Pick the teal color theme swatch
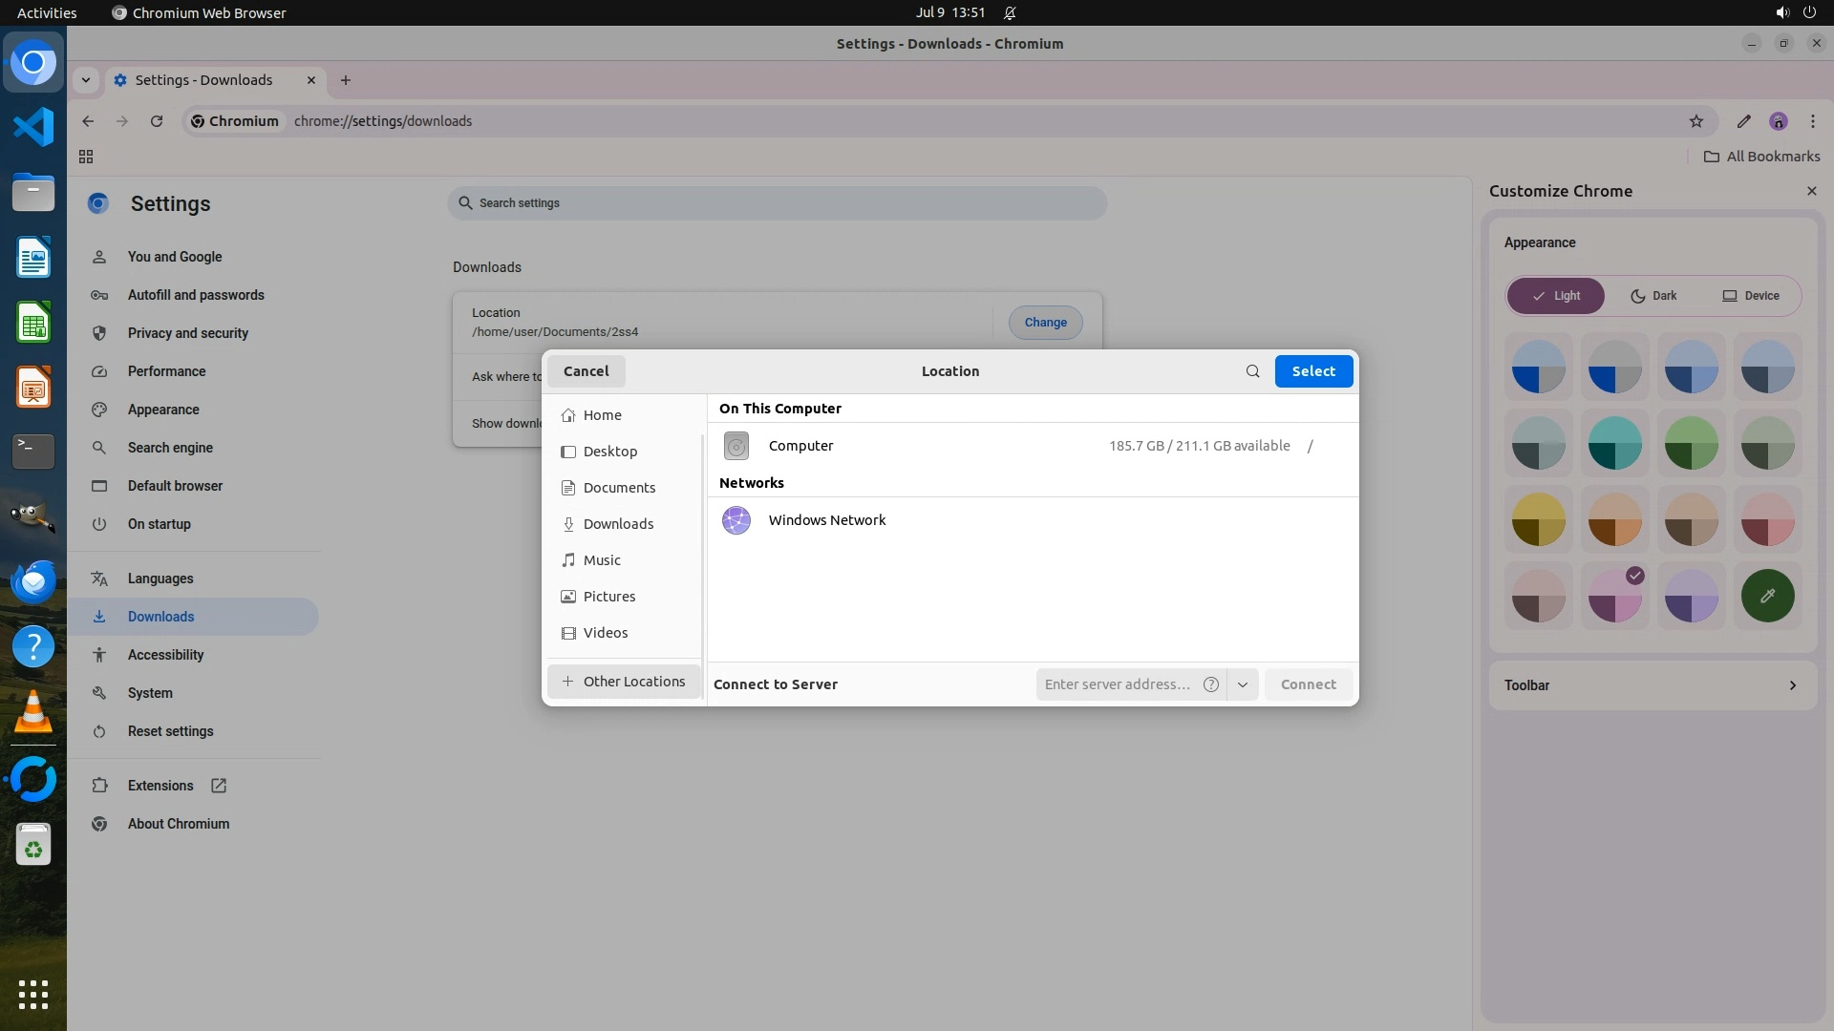Image resolution: width=1834 pixels, height=1031 pixels. pyautogui.click(x=1614, y=443)
